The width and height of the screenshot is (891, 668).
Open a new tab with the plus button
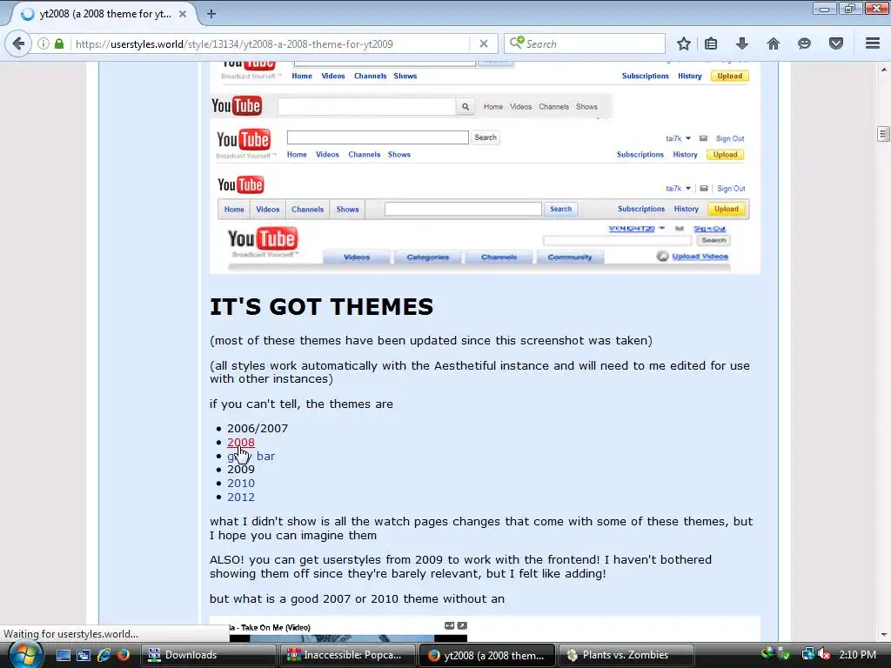click(211, 14)
